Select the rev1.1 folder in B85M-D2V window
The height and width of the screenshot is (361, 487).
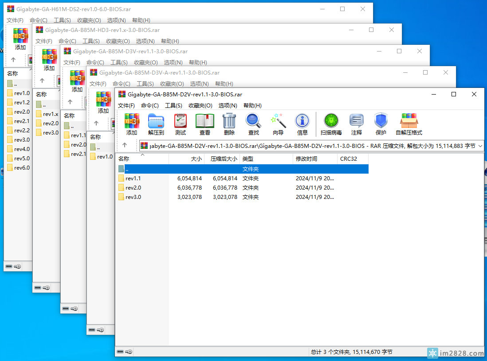133,179
